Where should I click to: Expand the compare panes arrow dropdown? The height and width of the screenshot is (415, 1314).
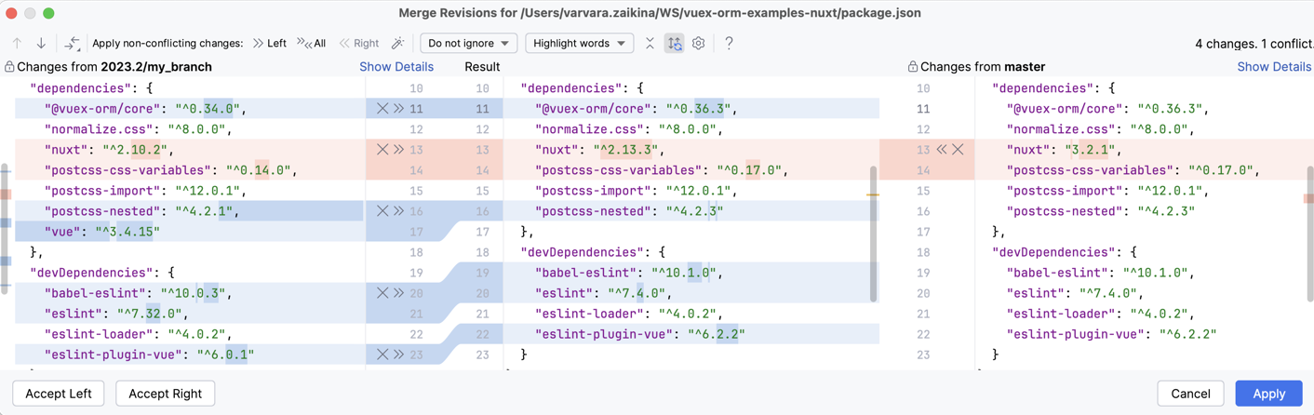(72, 43)
